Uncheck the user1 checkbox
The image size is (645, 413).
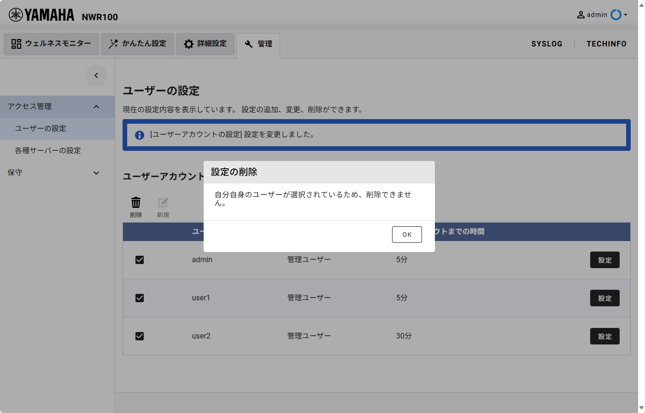(x=140, y=298)
